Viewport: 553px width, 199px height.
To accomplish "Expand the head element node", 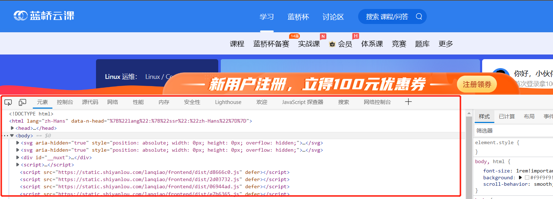I will 13,128.
